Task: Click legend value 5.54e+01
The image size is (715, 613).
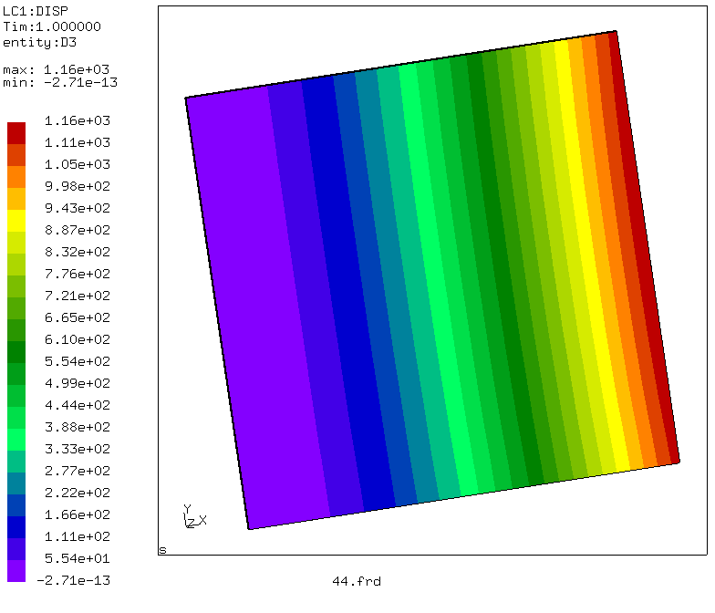Action: pos(78,558)
